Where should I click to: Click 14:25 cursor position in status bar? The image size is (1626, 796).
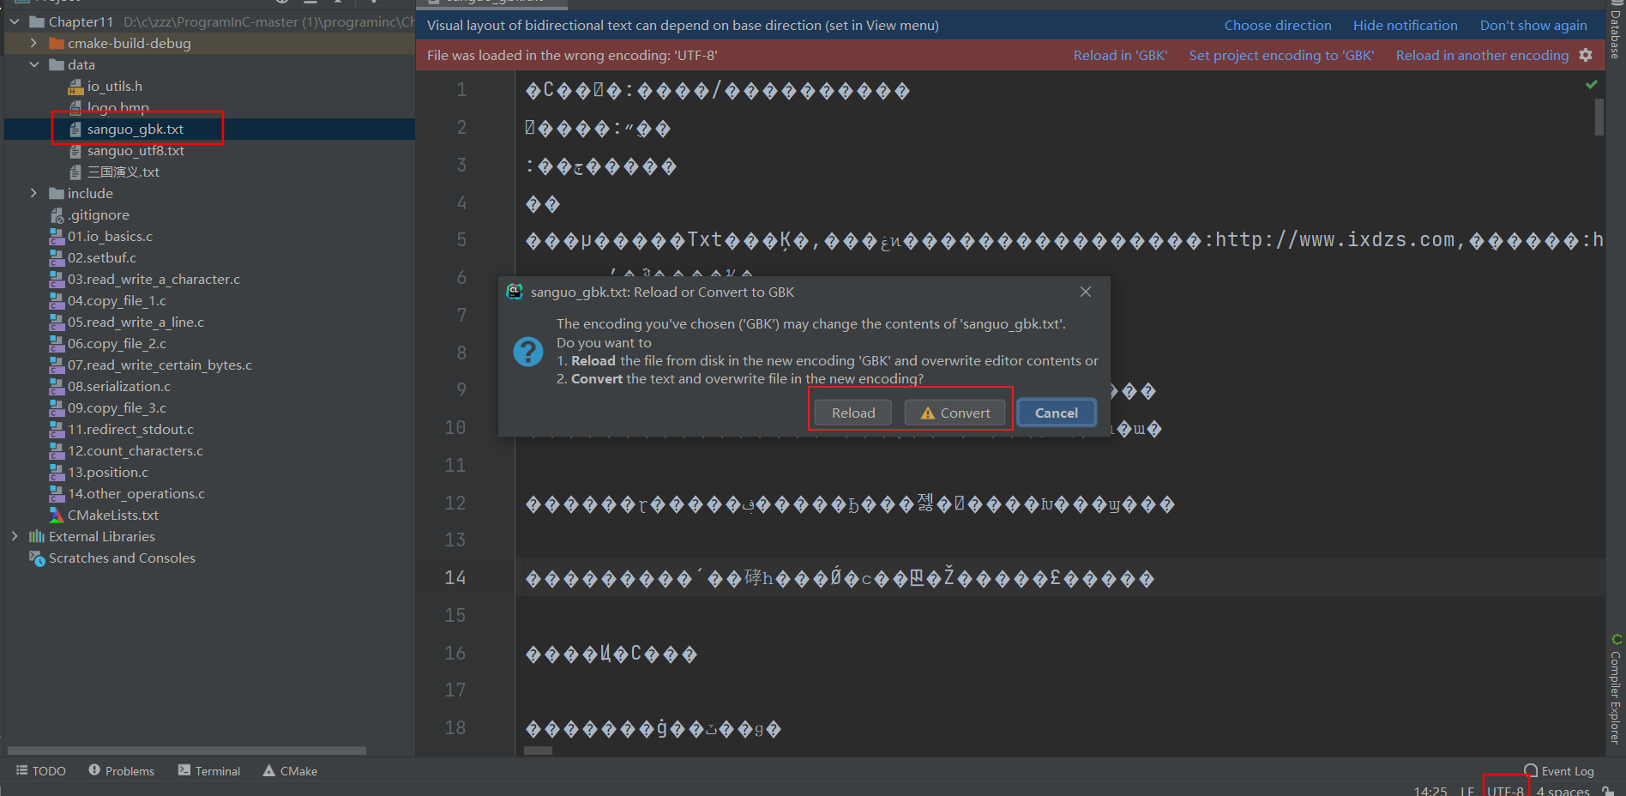pyautogui.click(x=1430, y=790)
